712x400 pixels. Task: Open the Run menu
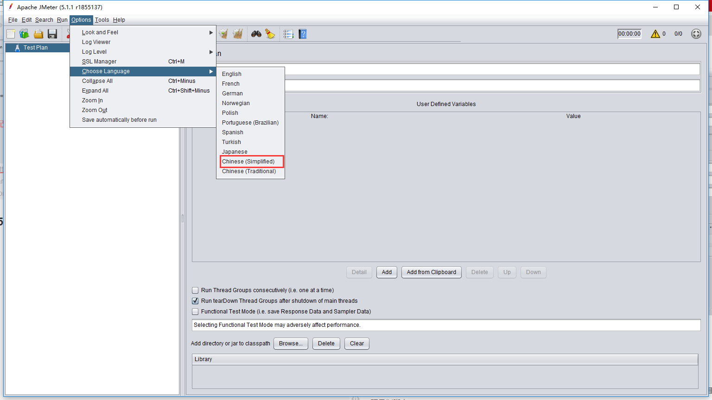click(62, 20)
